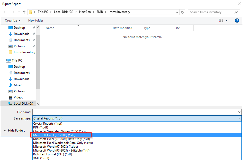Expand the address bar history dropdown

(177, 12)
